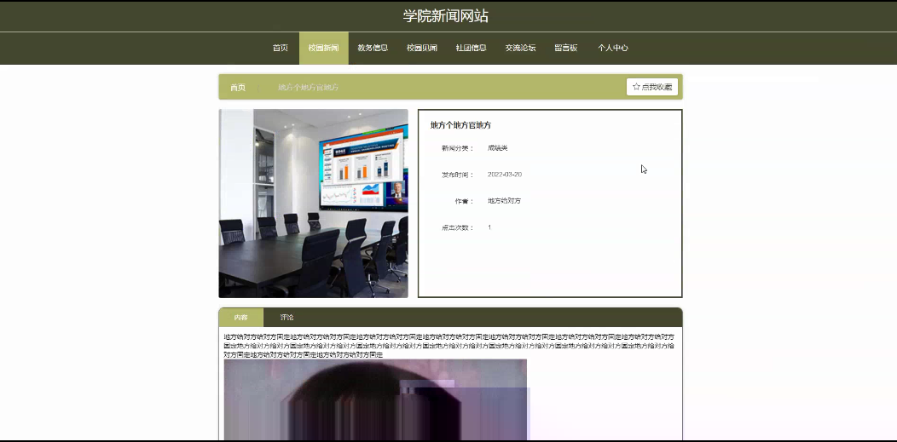Viewport: 897px width, 442px height.
Task: Click the conference room news photo
Action: (314, 204)
